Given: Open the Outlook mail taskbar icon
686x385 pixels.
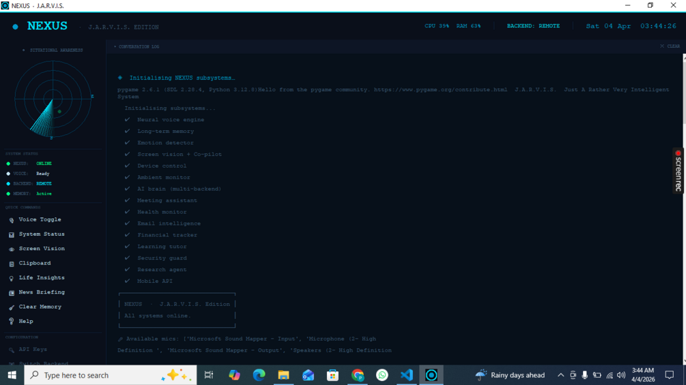Looking at the screenshot, I should pos(308,375).
